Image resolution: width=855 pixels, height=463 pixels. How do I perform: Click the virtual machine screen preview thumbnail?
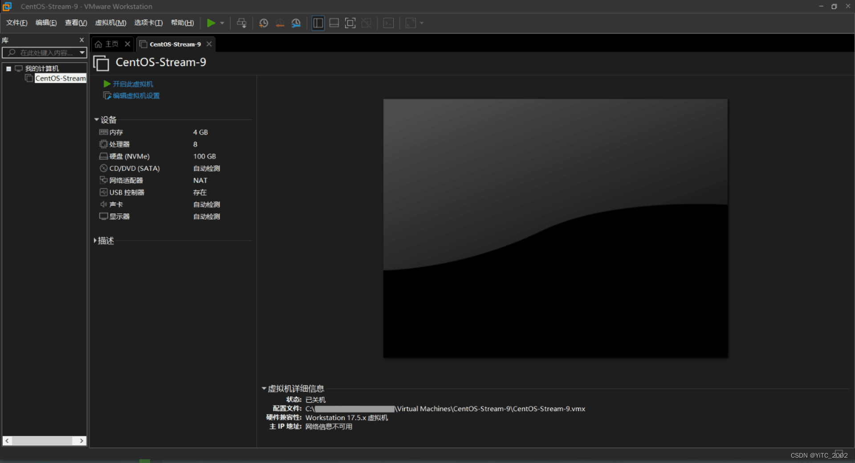[x=555, y=228]
